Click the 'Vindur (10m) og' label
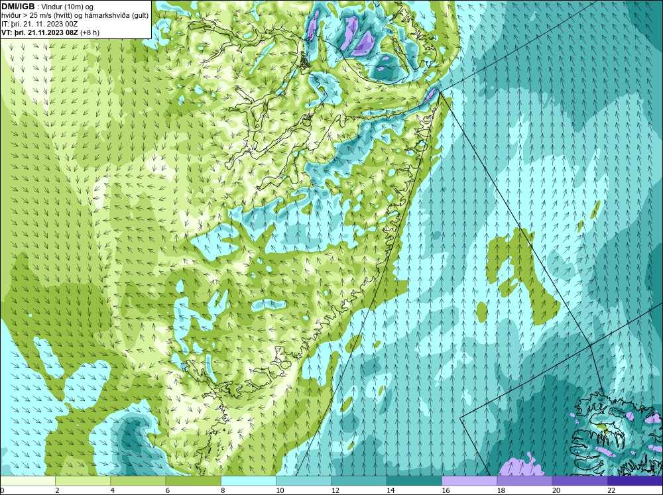663x495 pixels. click(68, 7)
